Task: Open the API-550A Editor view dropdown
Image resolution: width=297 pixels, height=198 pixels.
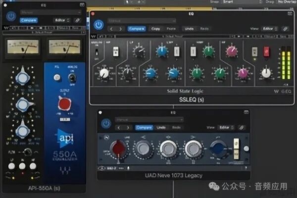Action: (62, 20)
